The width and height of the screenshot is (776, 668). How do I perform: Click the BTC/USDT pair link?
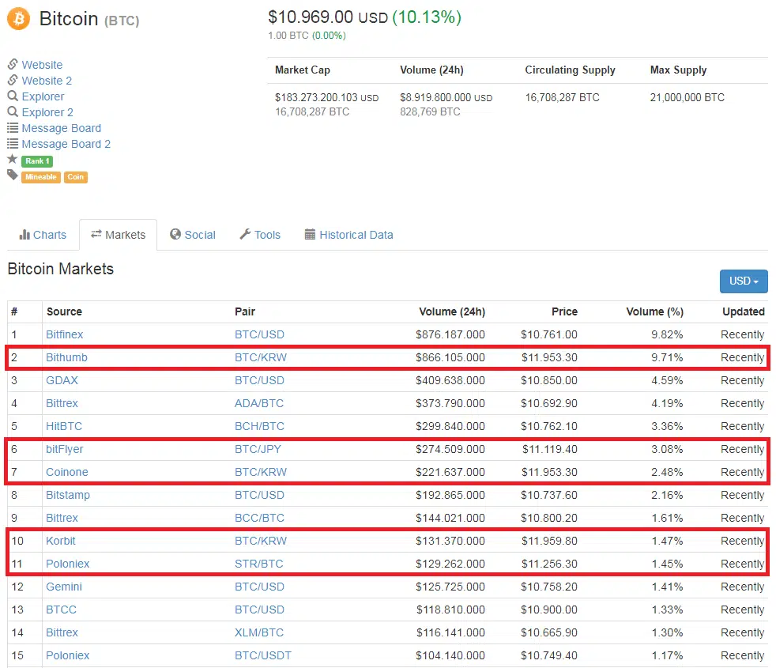point(263,655)
